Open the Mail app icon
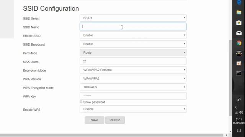 [239, 33]
